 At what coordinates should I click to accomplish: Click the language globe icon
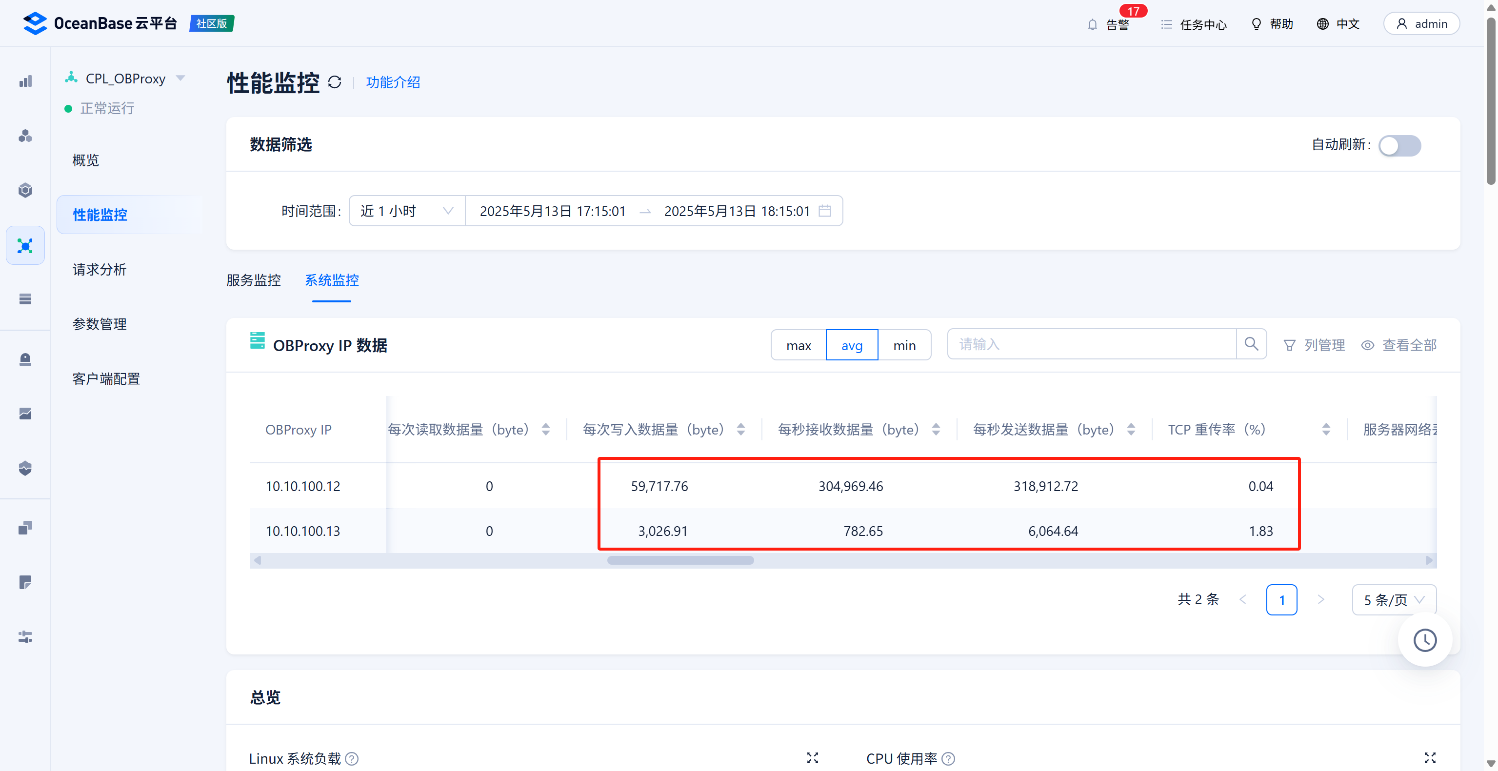point(1322,24)
